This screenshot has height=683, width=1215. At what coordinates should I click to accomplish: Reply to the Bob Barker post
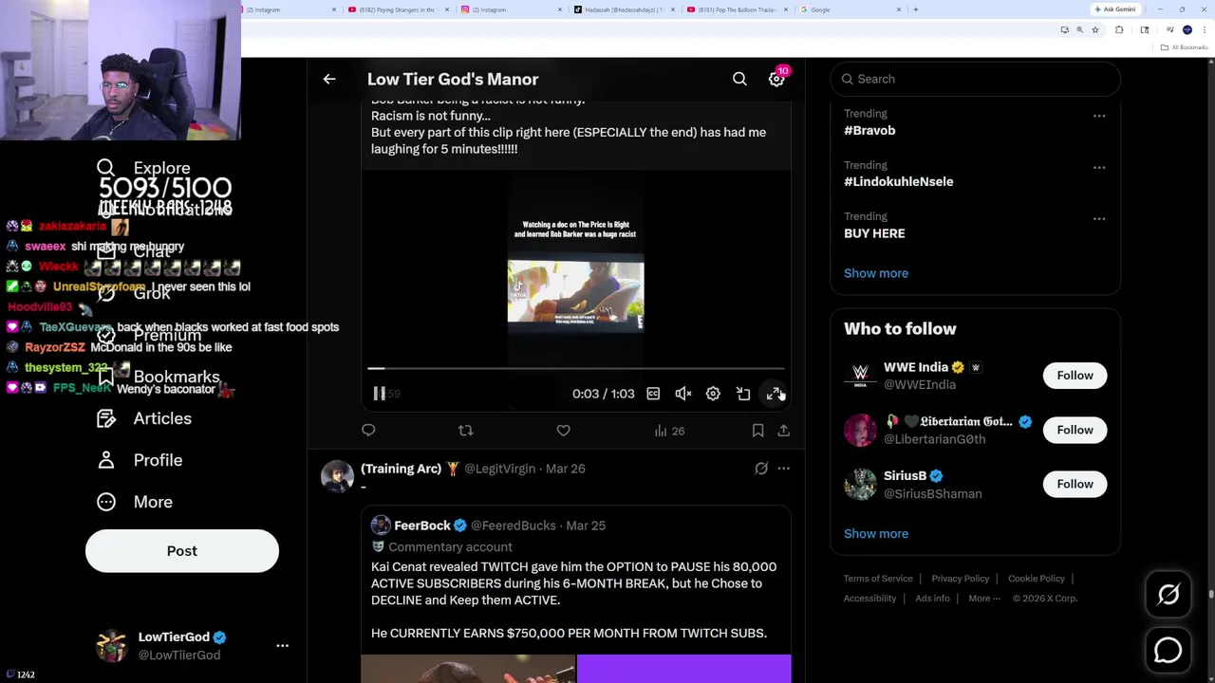point(368,431)
